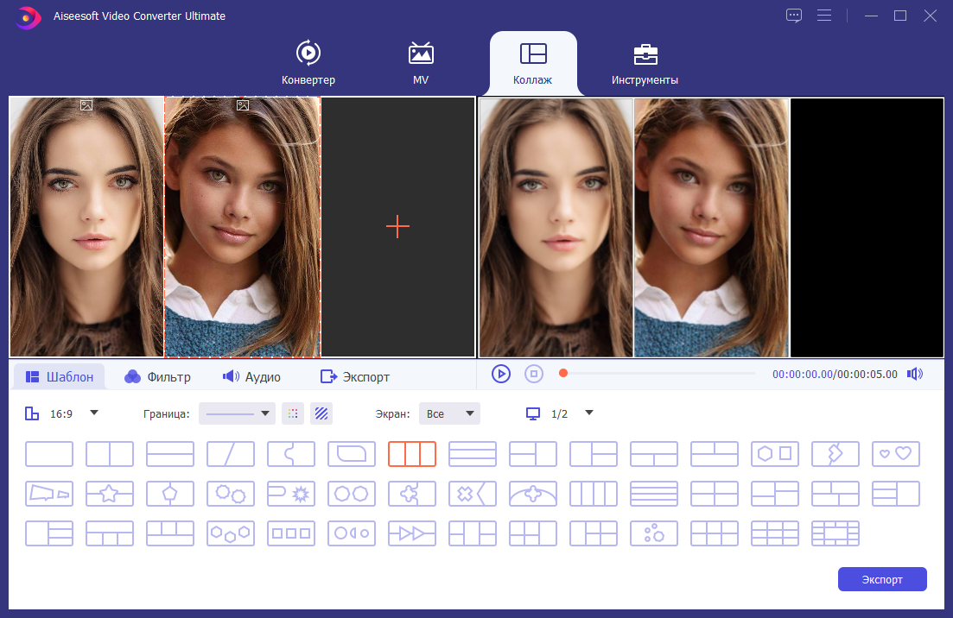This screenshot has width=953, height=618.
Task: Click the blue Экспорт button
Action: (x=882, y=579)
